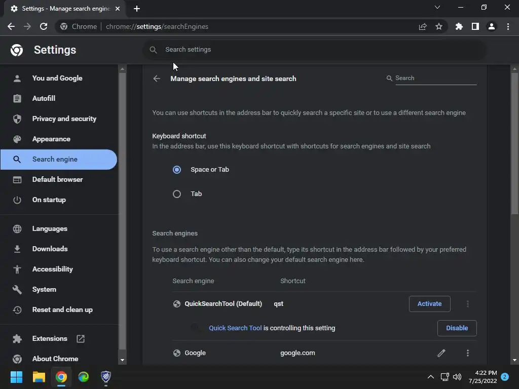Click the share page icon in address bar
Screen dimensions: 519x389
pyautogui.click(x=423, y=26)
